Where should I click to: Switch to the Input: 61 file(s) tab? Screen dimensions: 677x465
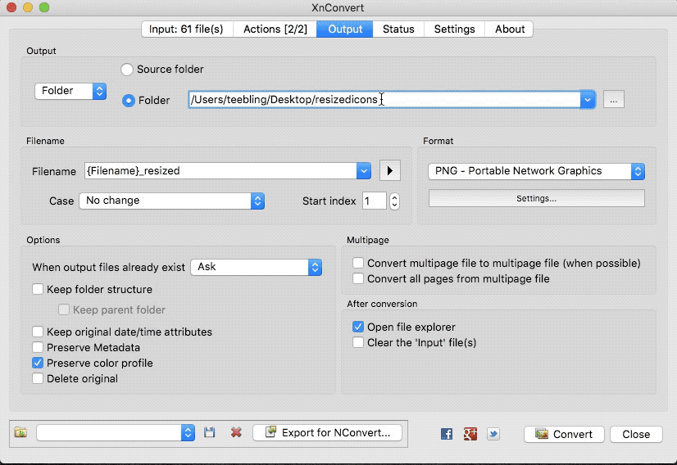point(187,29)
